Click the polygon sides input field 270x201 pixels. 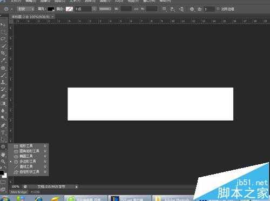209,9
